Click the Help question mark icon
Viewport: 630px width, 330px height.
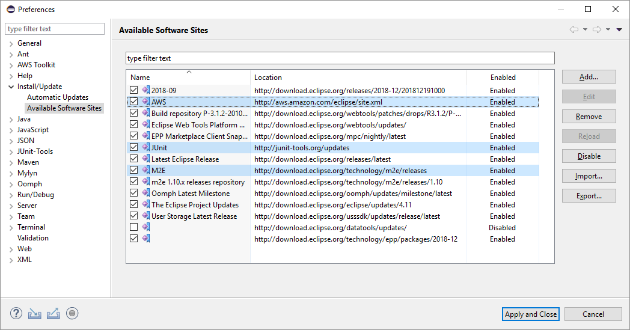16,313
